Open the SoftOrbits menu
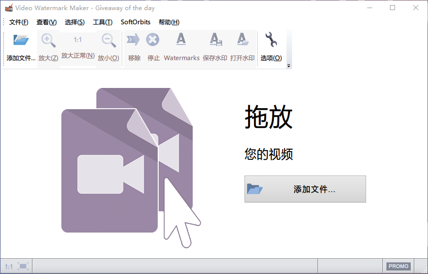428x274 pixels. pos(135,22)
